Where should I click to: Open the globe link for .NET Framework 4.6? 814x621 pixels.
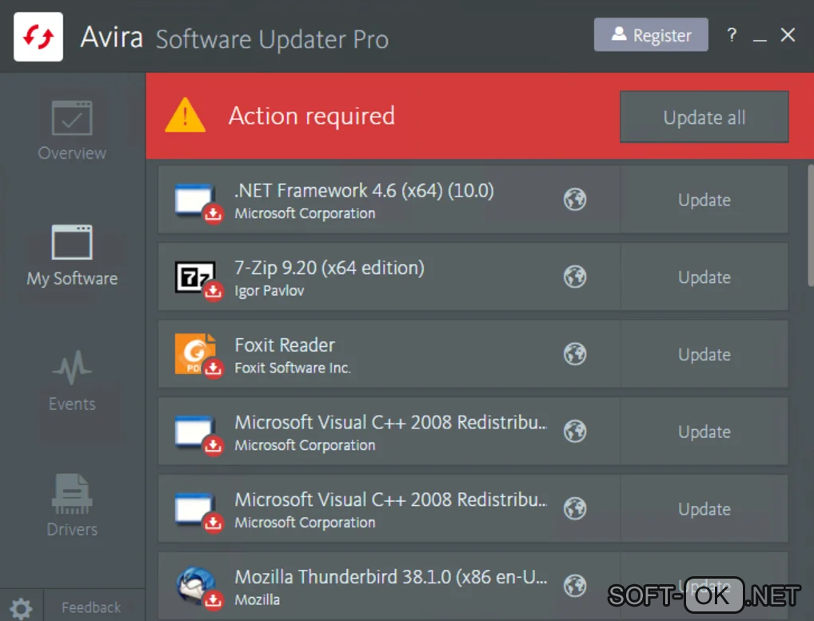point(575,199)
